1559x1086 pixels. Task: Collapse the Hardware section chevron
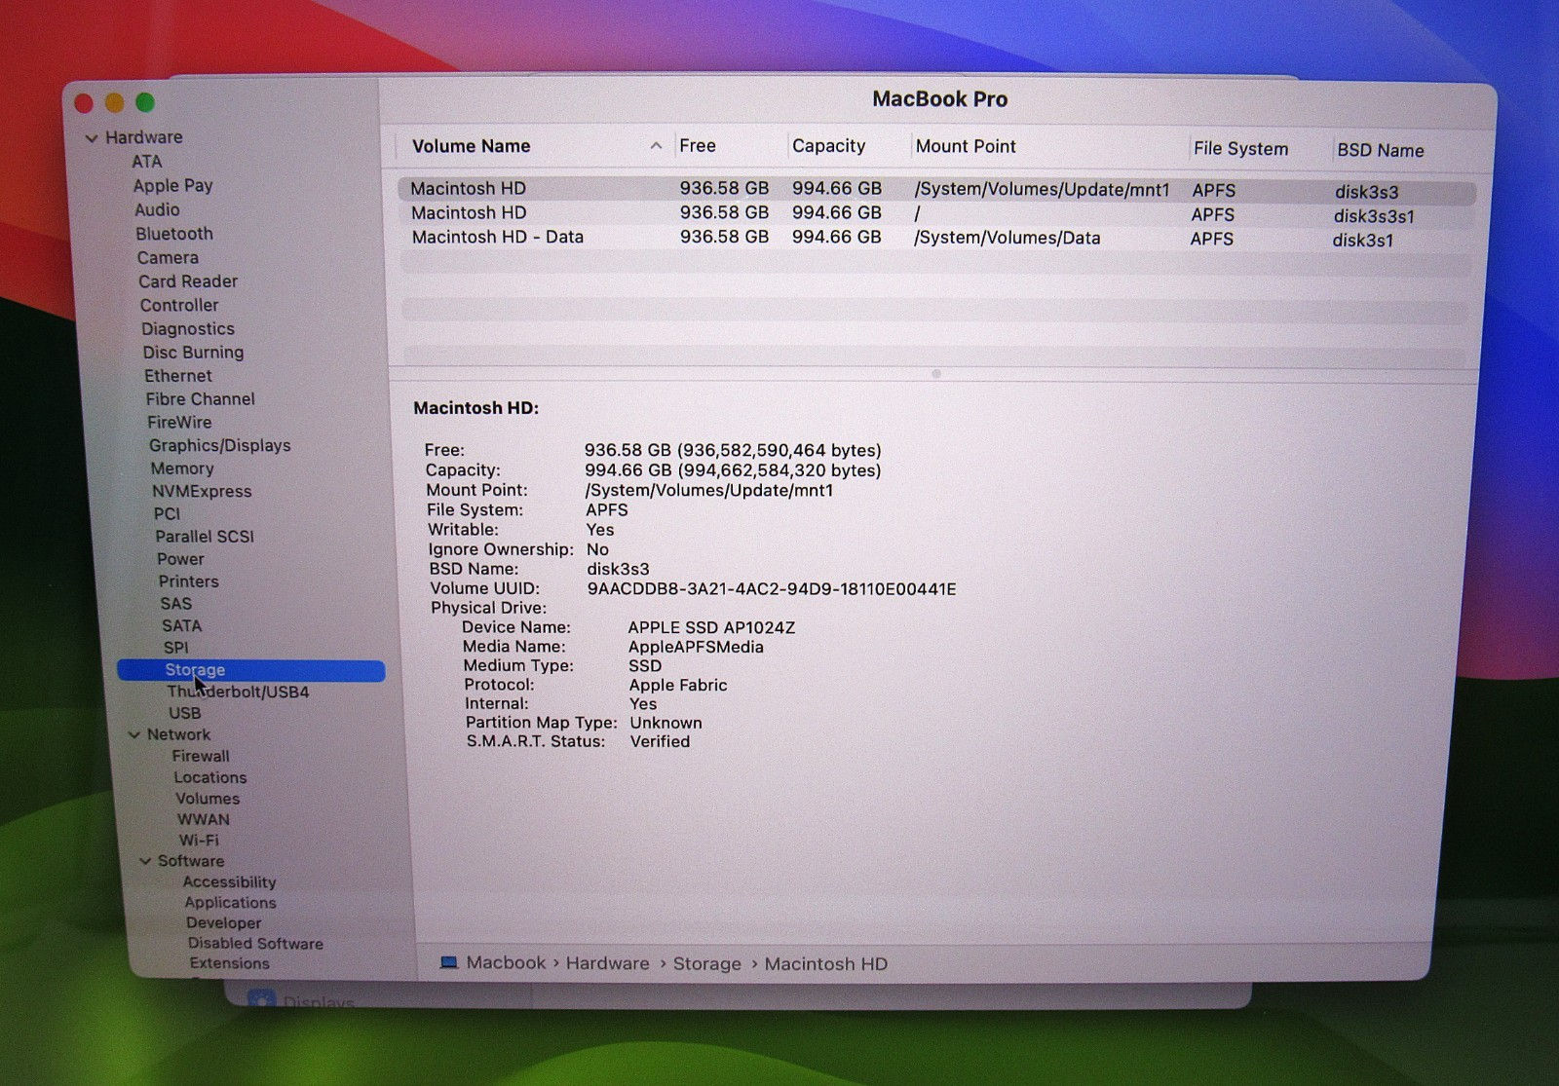[x=92, y=138]
